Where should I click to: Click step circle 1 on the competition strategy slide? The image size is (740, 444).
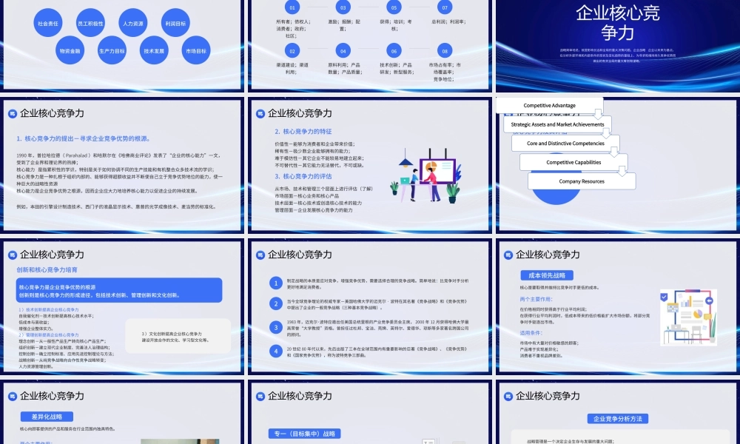[x=276, y=283]
